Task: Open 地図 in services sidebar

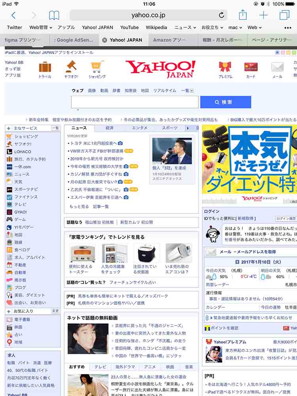Action: click(19, 234)
